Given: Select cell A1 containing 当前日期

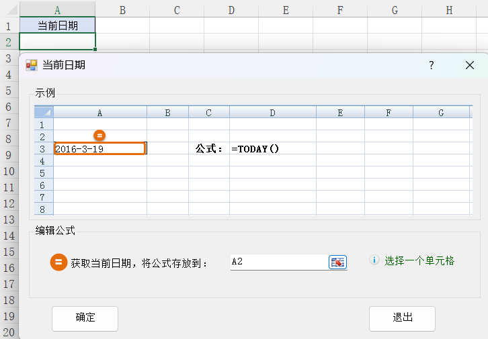Looking at the screenshot, I should point(57,26).
